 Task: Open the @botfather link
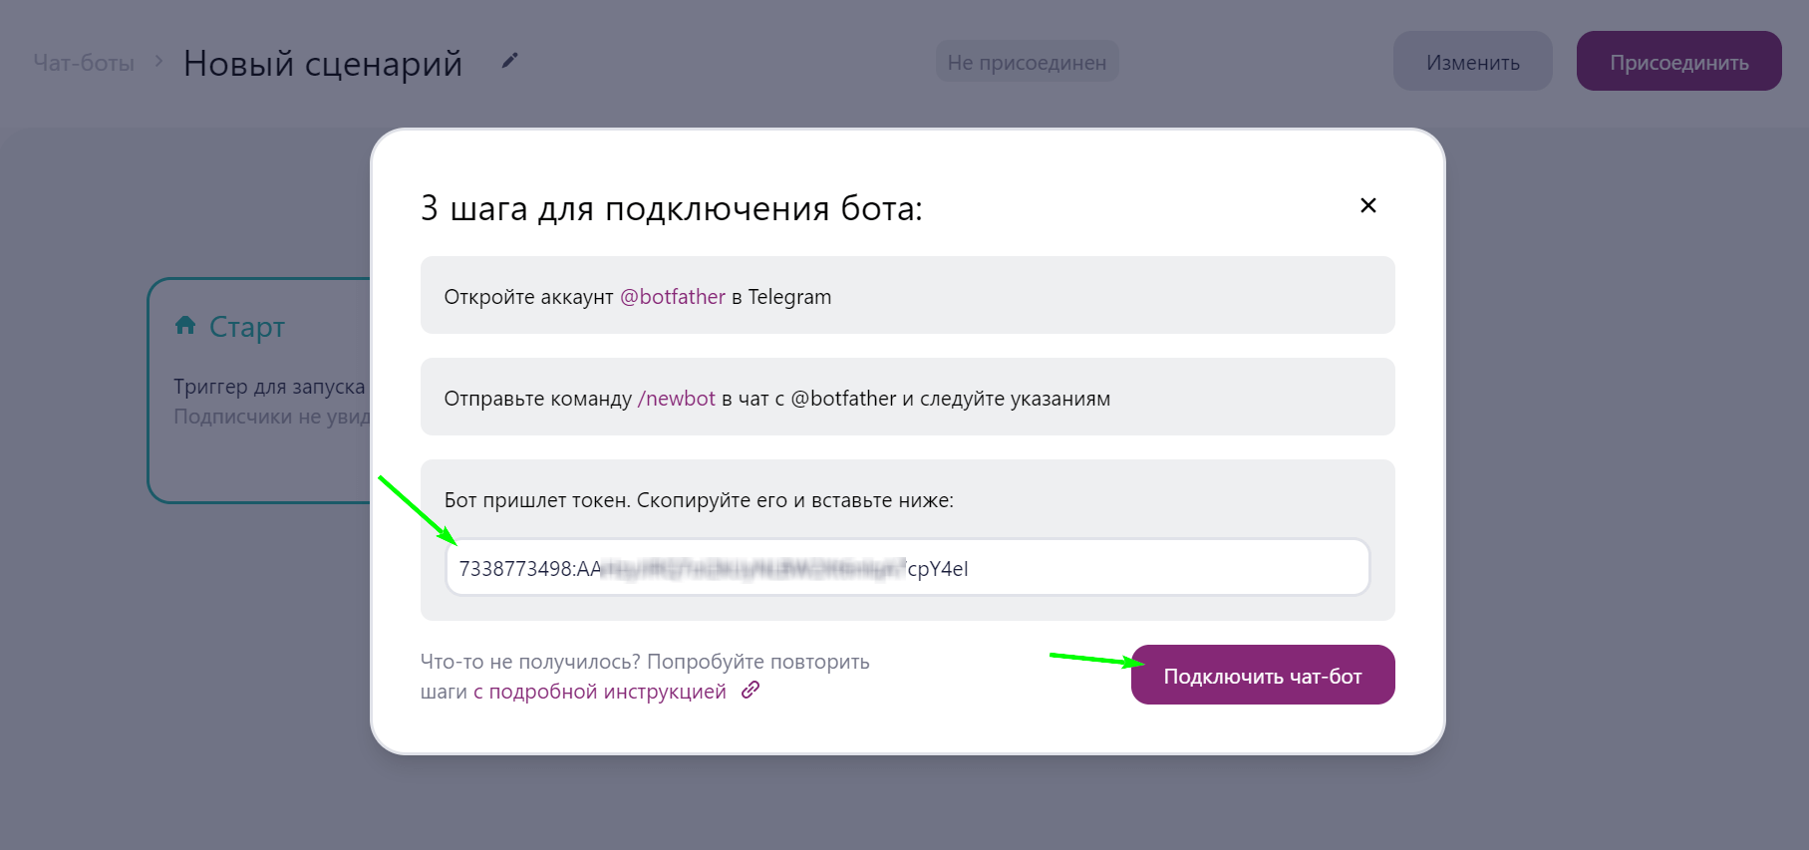(673, 297)
